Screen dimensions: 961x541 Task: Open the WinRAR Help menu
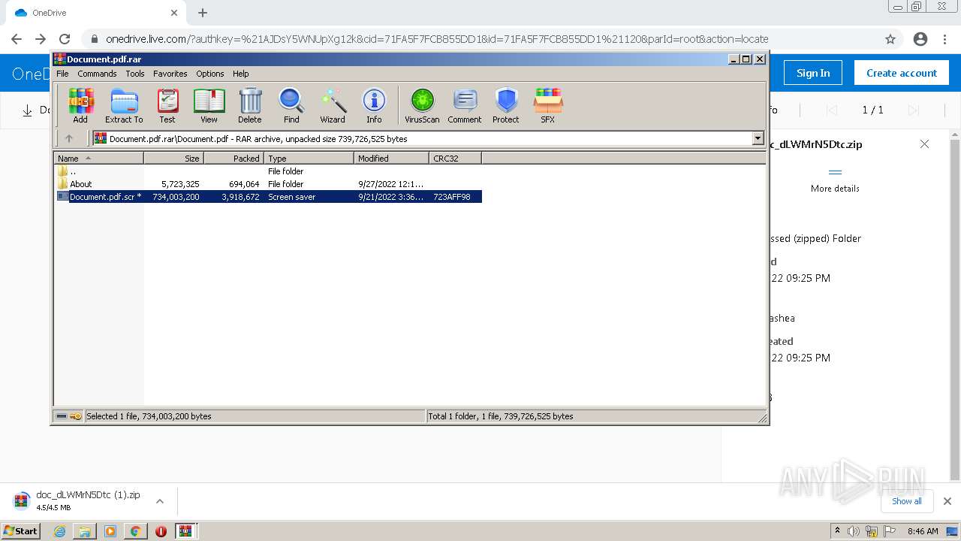tap(240, 74)
